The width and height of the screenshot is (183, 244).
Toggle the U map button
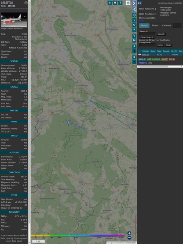[110, 3]
